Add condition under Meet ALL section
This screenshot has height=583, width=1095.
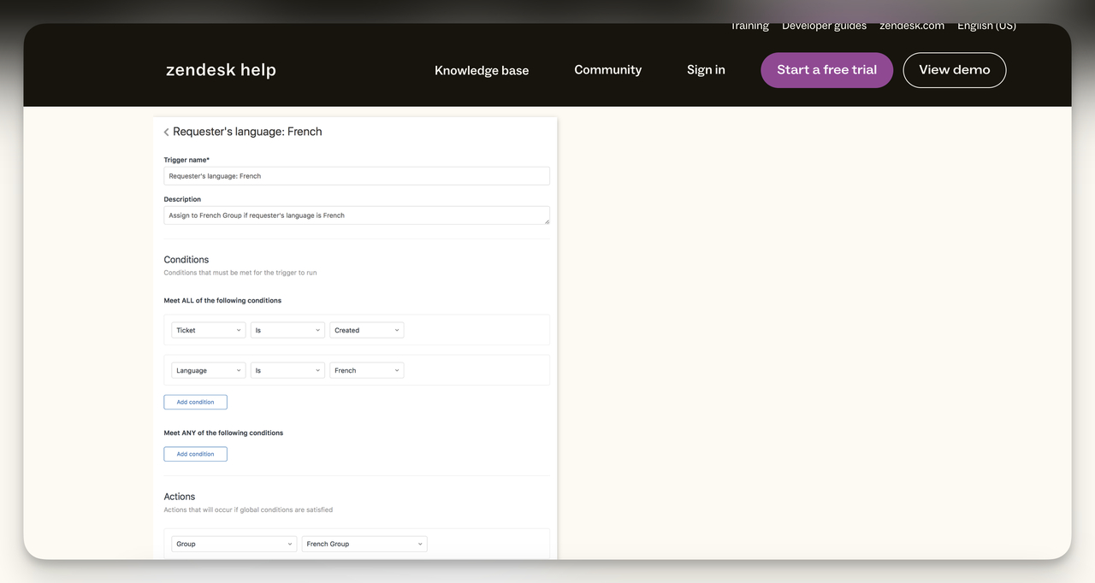(195, 402)
